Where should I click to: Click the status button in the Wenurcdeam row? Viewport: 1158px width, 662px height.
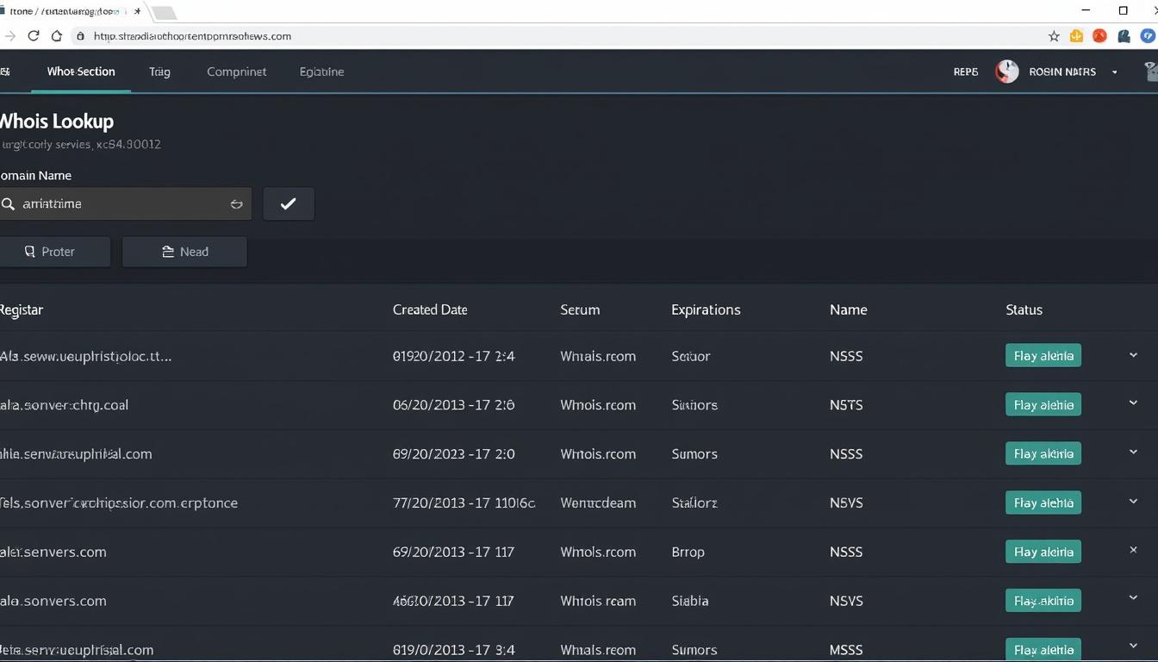click(x=1043, y=503)
